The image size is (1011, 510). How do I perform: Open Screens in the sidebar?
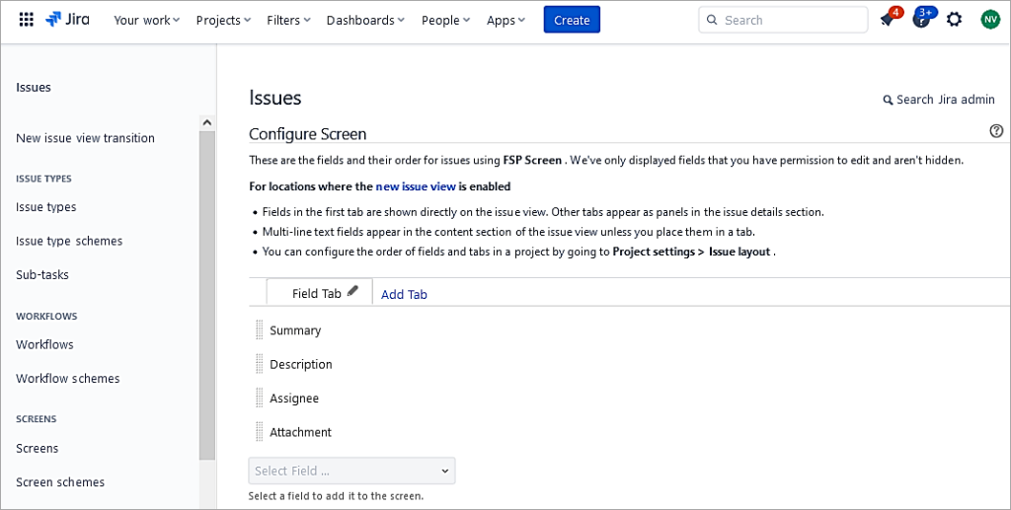click(38, 448)
